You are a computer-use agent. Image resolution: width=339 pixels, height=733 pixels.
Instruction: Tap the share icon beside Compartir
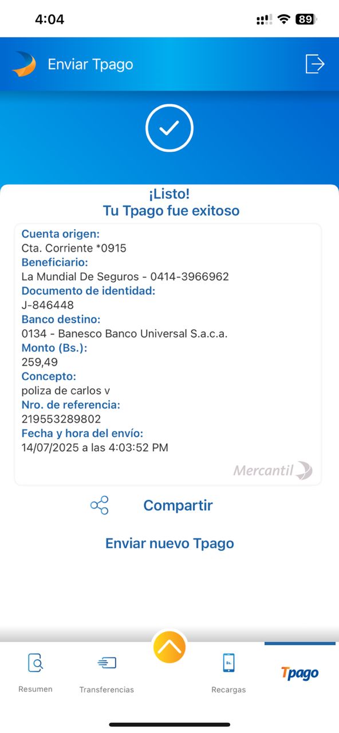tap(99, 505)
